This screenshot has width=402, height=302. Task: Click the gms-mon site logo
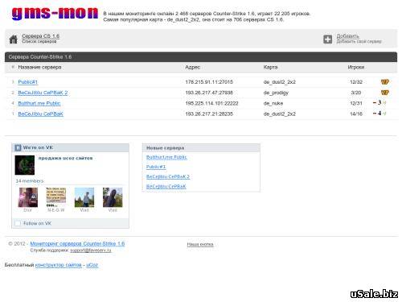coord(55,14)
